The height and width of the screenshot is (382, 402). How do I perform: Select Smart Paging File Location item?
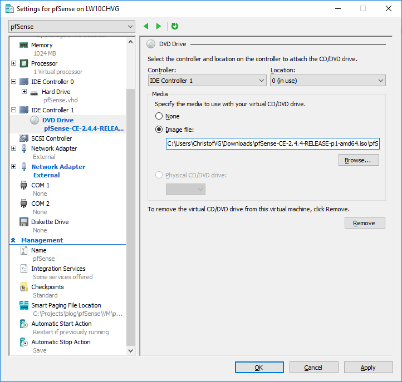[x=66, y=305]
